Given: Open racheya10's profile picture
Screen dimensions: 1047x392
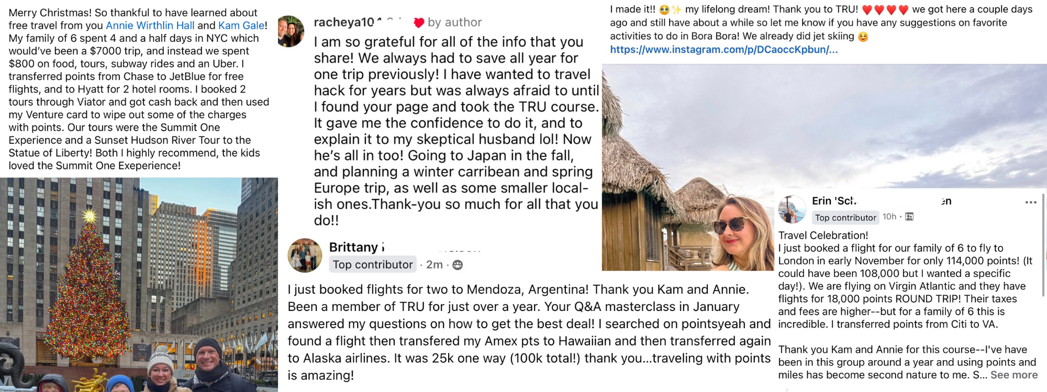Looking at the screenshot, I should (x=291, y=31).
